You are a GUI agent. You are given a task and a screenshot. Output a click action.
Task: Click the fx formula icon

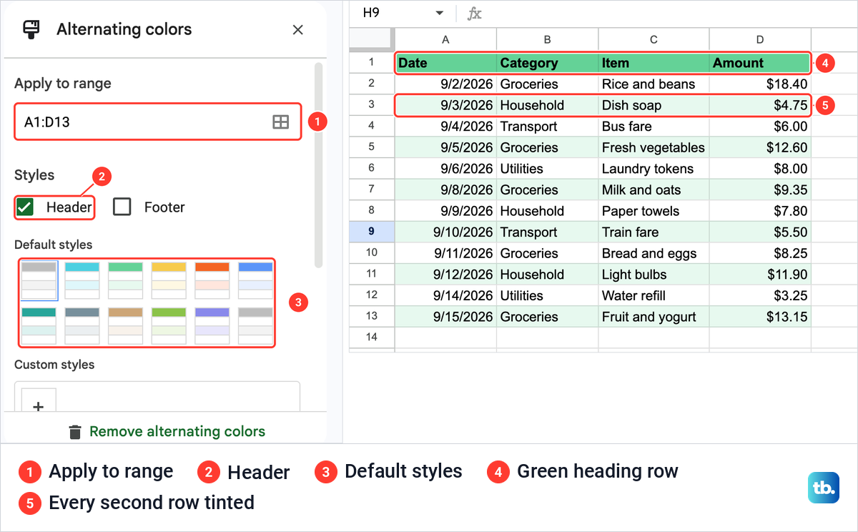coord(474,13)
